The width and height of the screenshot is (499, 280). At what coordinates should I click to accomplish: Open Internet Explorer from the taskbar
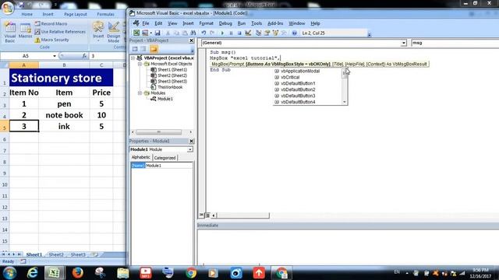pos(32,273)
